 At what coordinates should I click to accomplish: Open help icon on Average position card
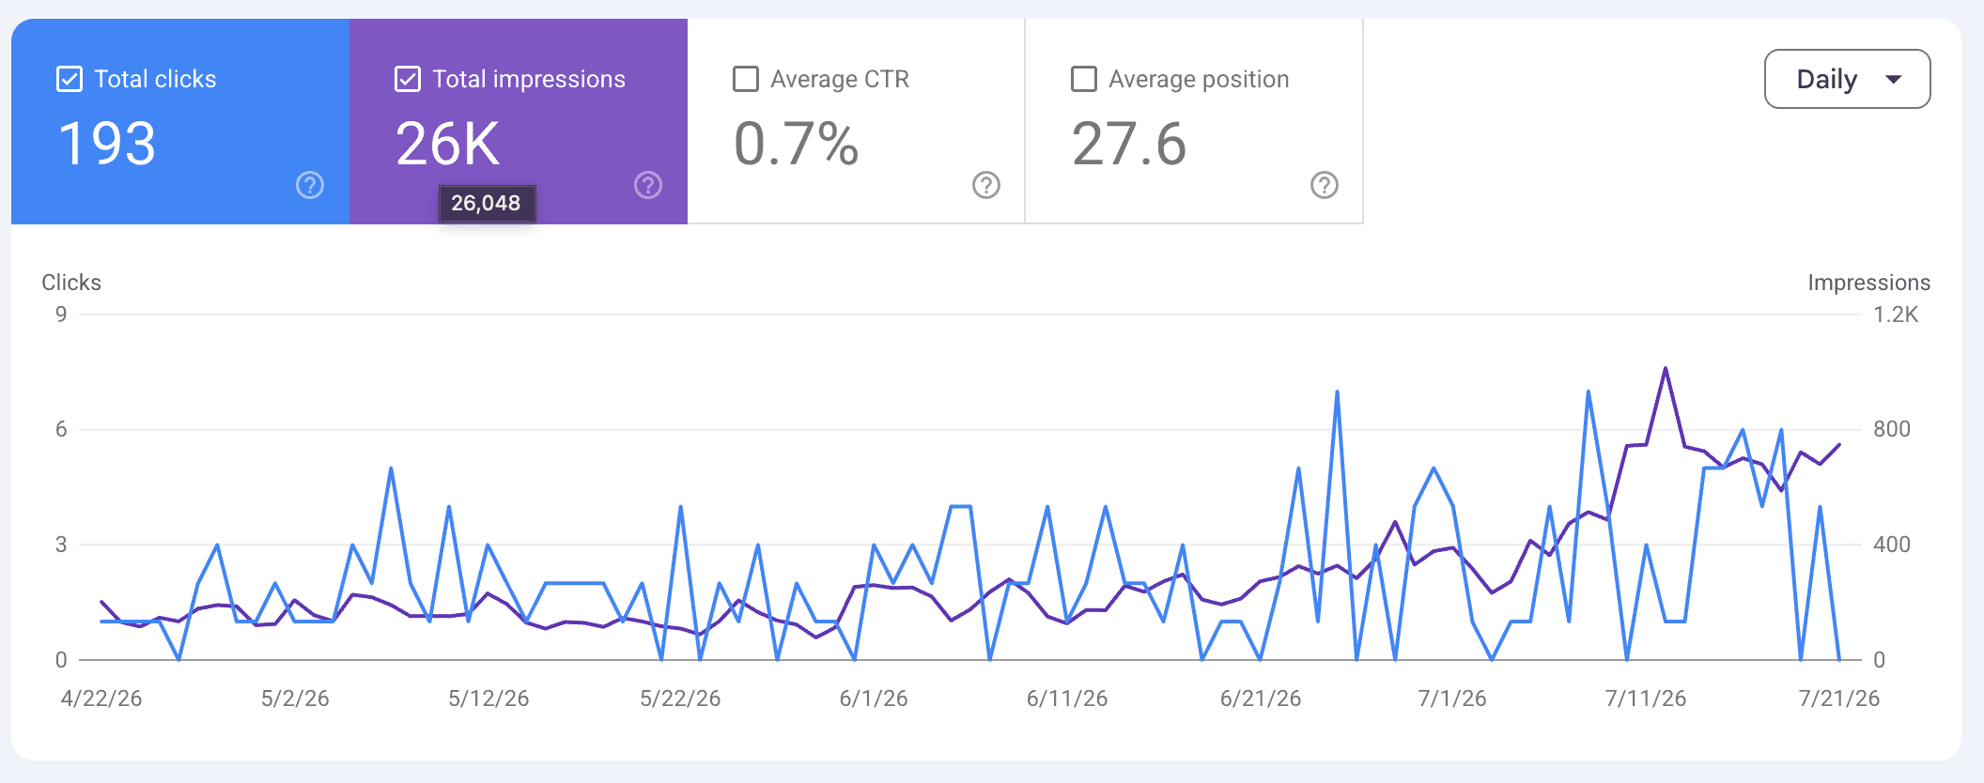pyautogui.click(x=1325, y=185)
